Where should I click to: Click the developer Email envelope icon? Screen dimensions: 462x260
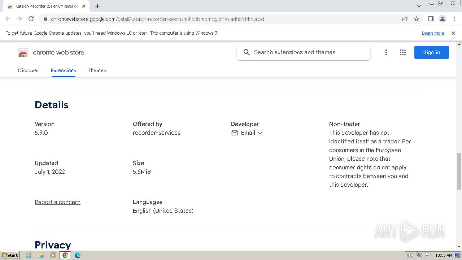pos(235,133)
